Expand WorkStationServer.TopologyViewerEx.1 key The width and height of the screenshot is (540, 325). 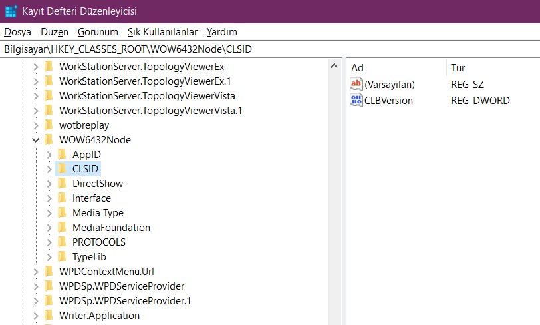(36, 81)
